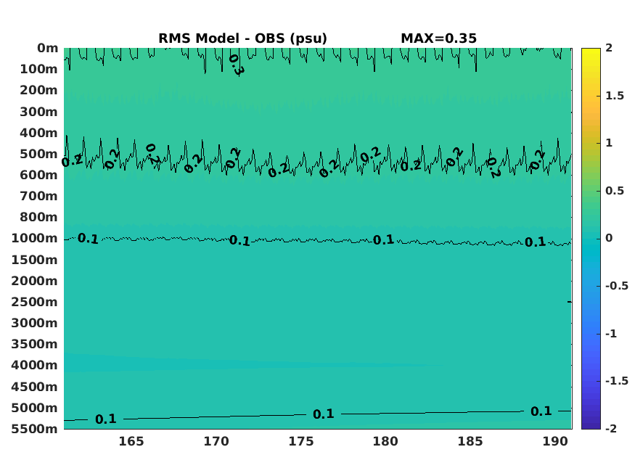Click the depth axis label '500m'
Screen dimensions: 635x476
(x=39, y=154)
